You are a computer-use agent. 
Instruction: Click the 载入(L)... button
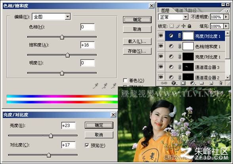click(x=137, y=41)
